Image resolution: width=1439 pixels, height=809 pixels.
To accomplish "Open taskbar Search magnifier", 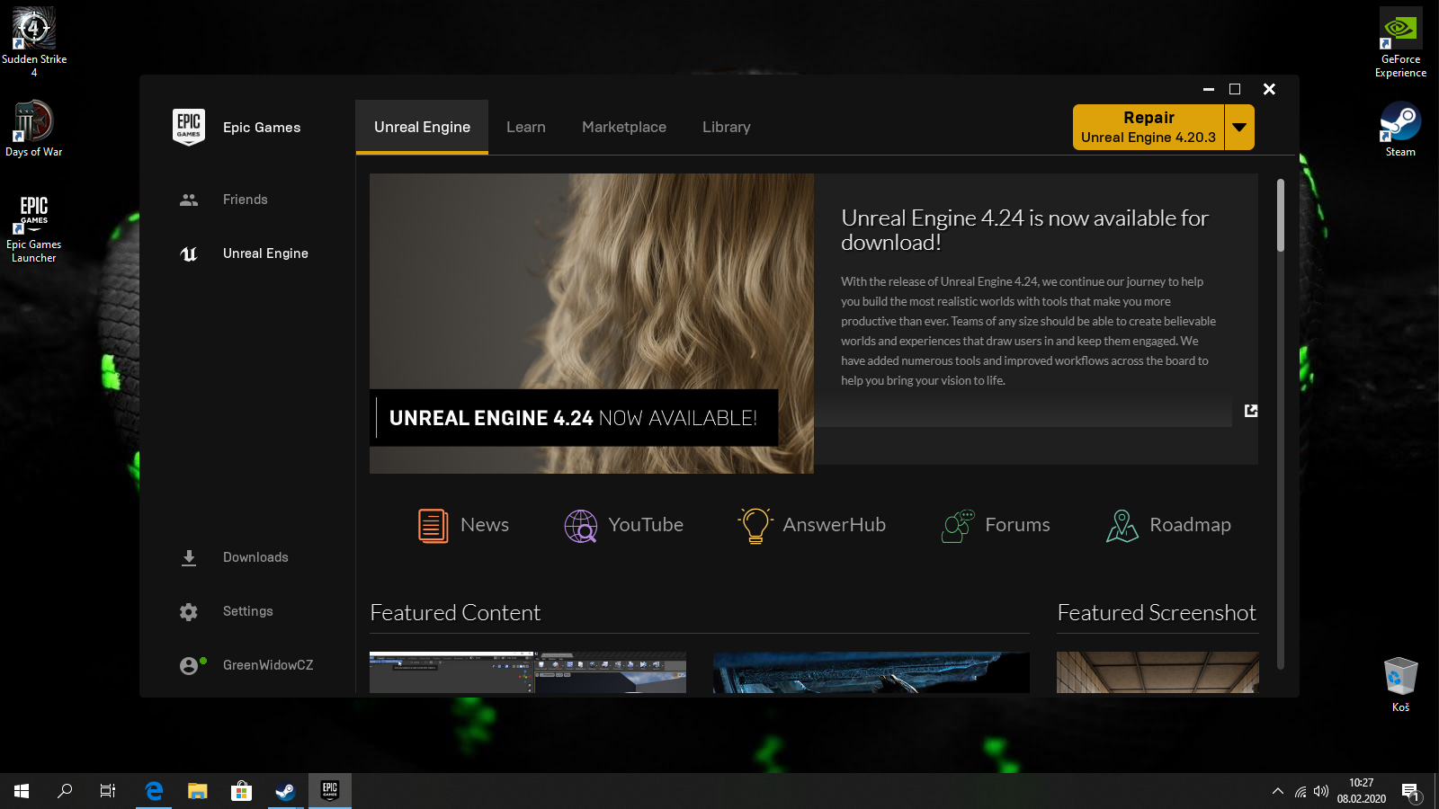I will click(x=65, y=791).
